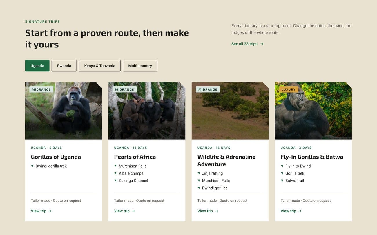The height and width of the screenshot is (235, 377).
Task: Click the Bwindi gorillas highlight
Action: click(215, 188)
